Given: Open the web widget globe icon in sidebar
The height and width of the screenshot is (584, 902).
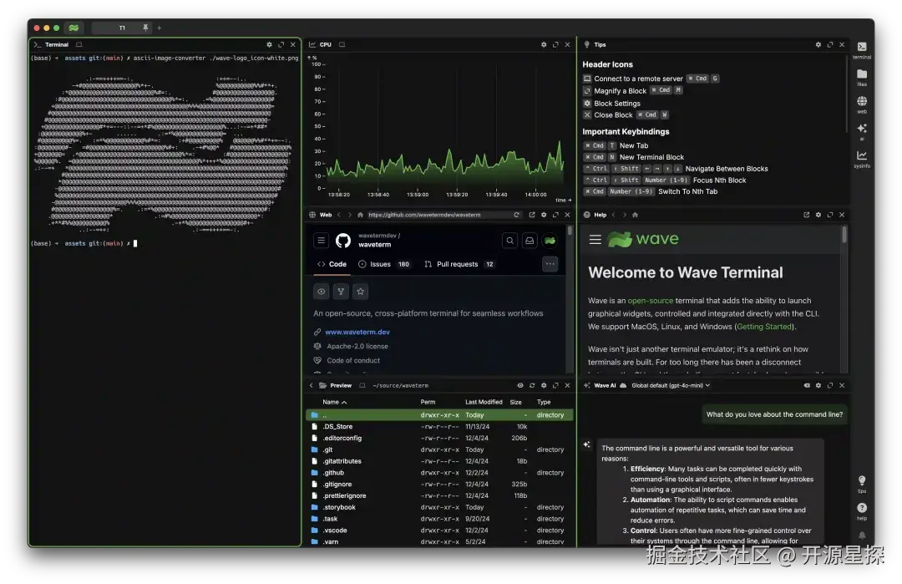Looking at the screenshot, I should (x=862, y=104).
